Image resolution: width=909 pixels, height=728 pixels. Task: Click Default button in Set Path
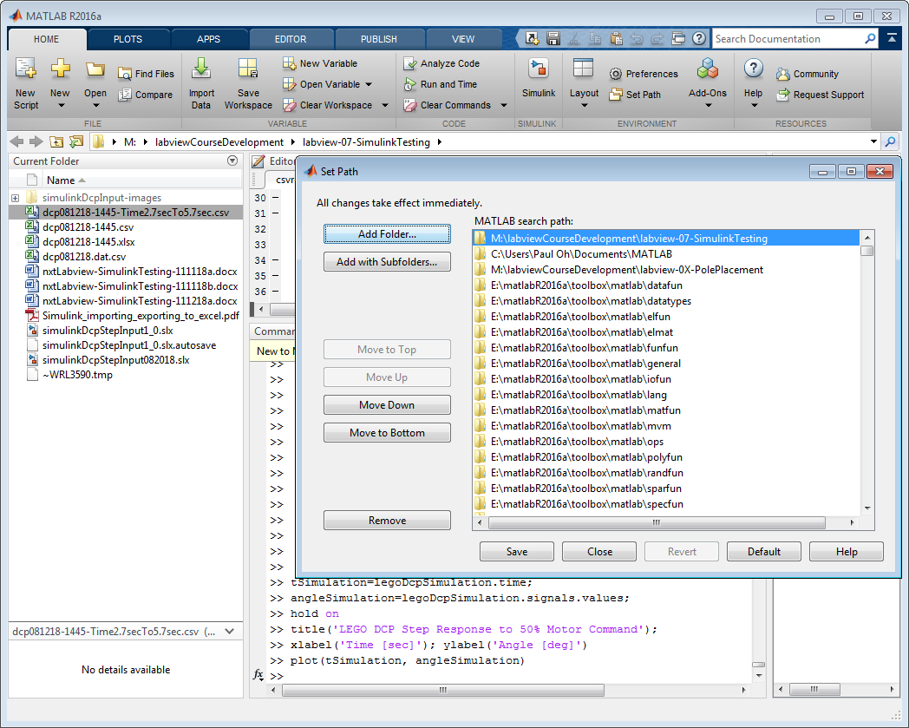pos(764,552)
